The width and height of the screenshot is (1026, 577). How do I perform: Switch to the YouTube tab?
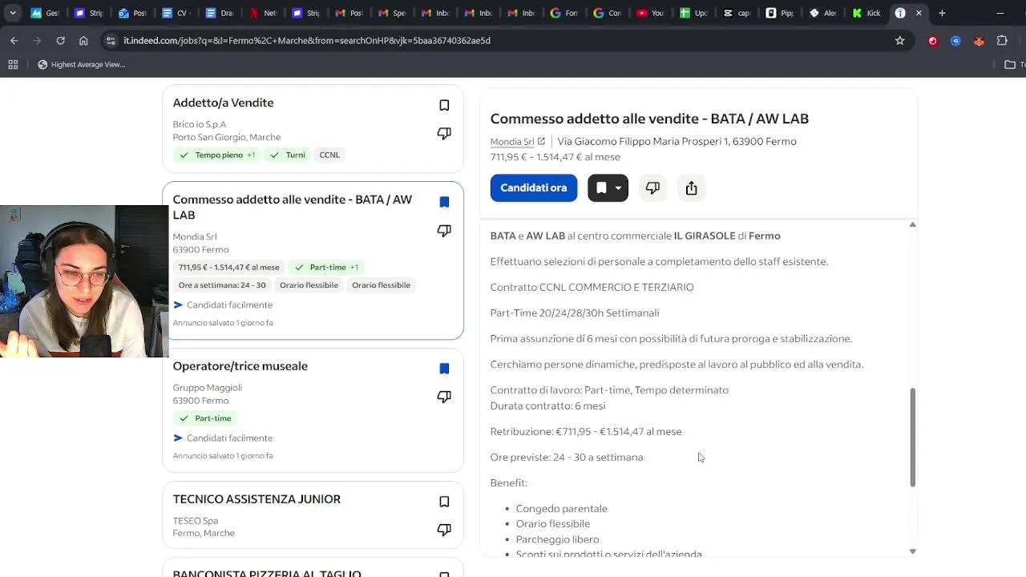pos(649,13)
